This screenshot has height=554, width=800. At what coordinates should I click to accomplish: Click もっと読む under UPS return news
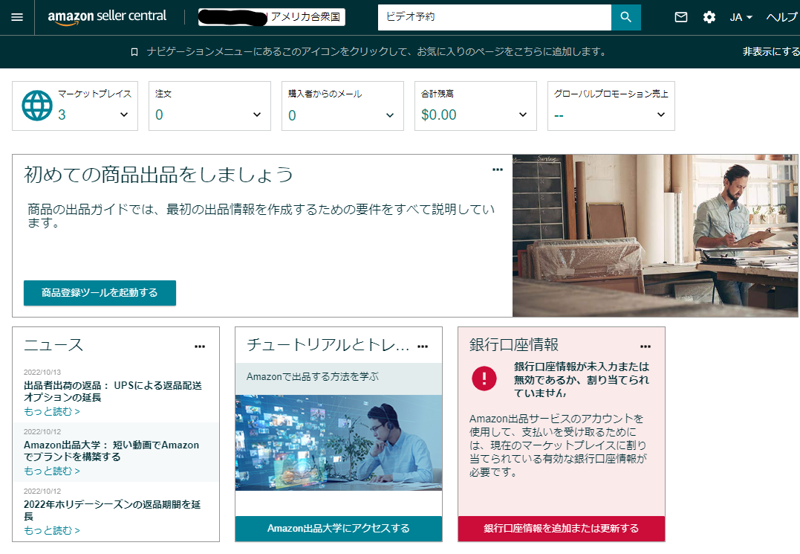coord(51,411)
